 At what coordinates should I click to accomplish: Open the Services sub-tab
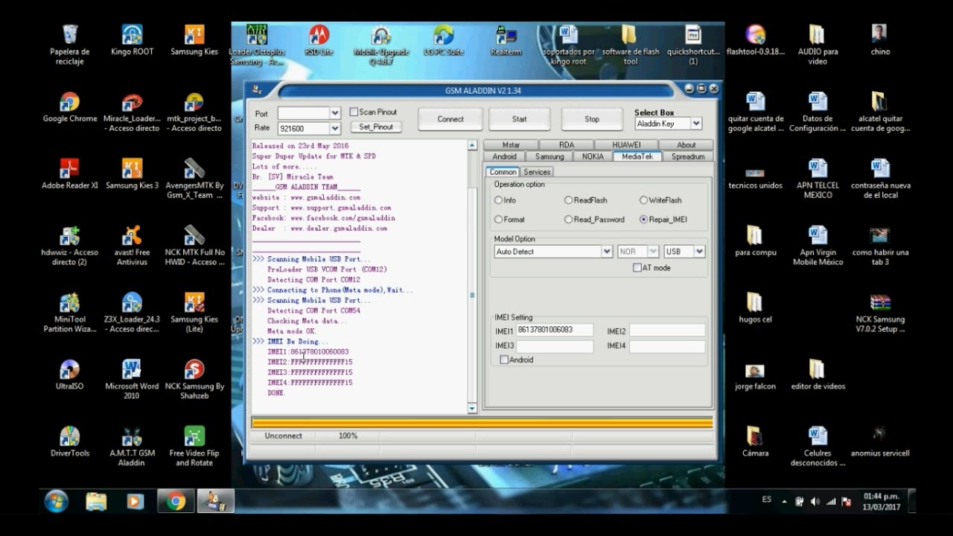(537, 172)
